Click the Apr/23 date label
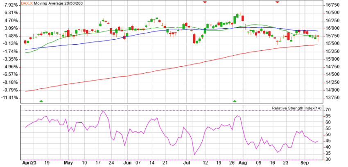The width and height of the screenshot is (348, 167). click(x=29, y=163)
